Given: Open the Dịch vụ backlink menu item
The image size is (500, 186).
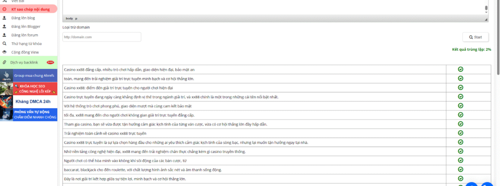Looking at the screenshot, I should tap(29, 62).
